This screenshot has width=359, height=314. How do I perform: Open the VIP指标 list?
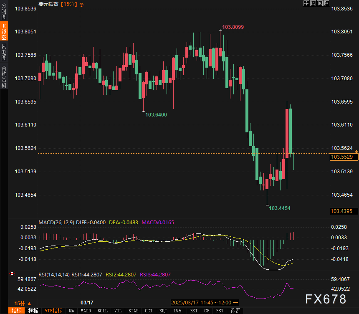[53, 311]
